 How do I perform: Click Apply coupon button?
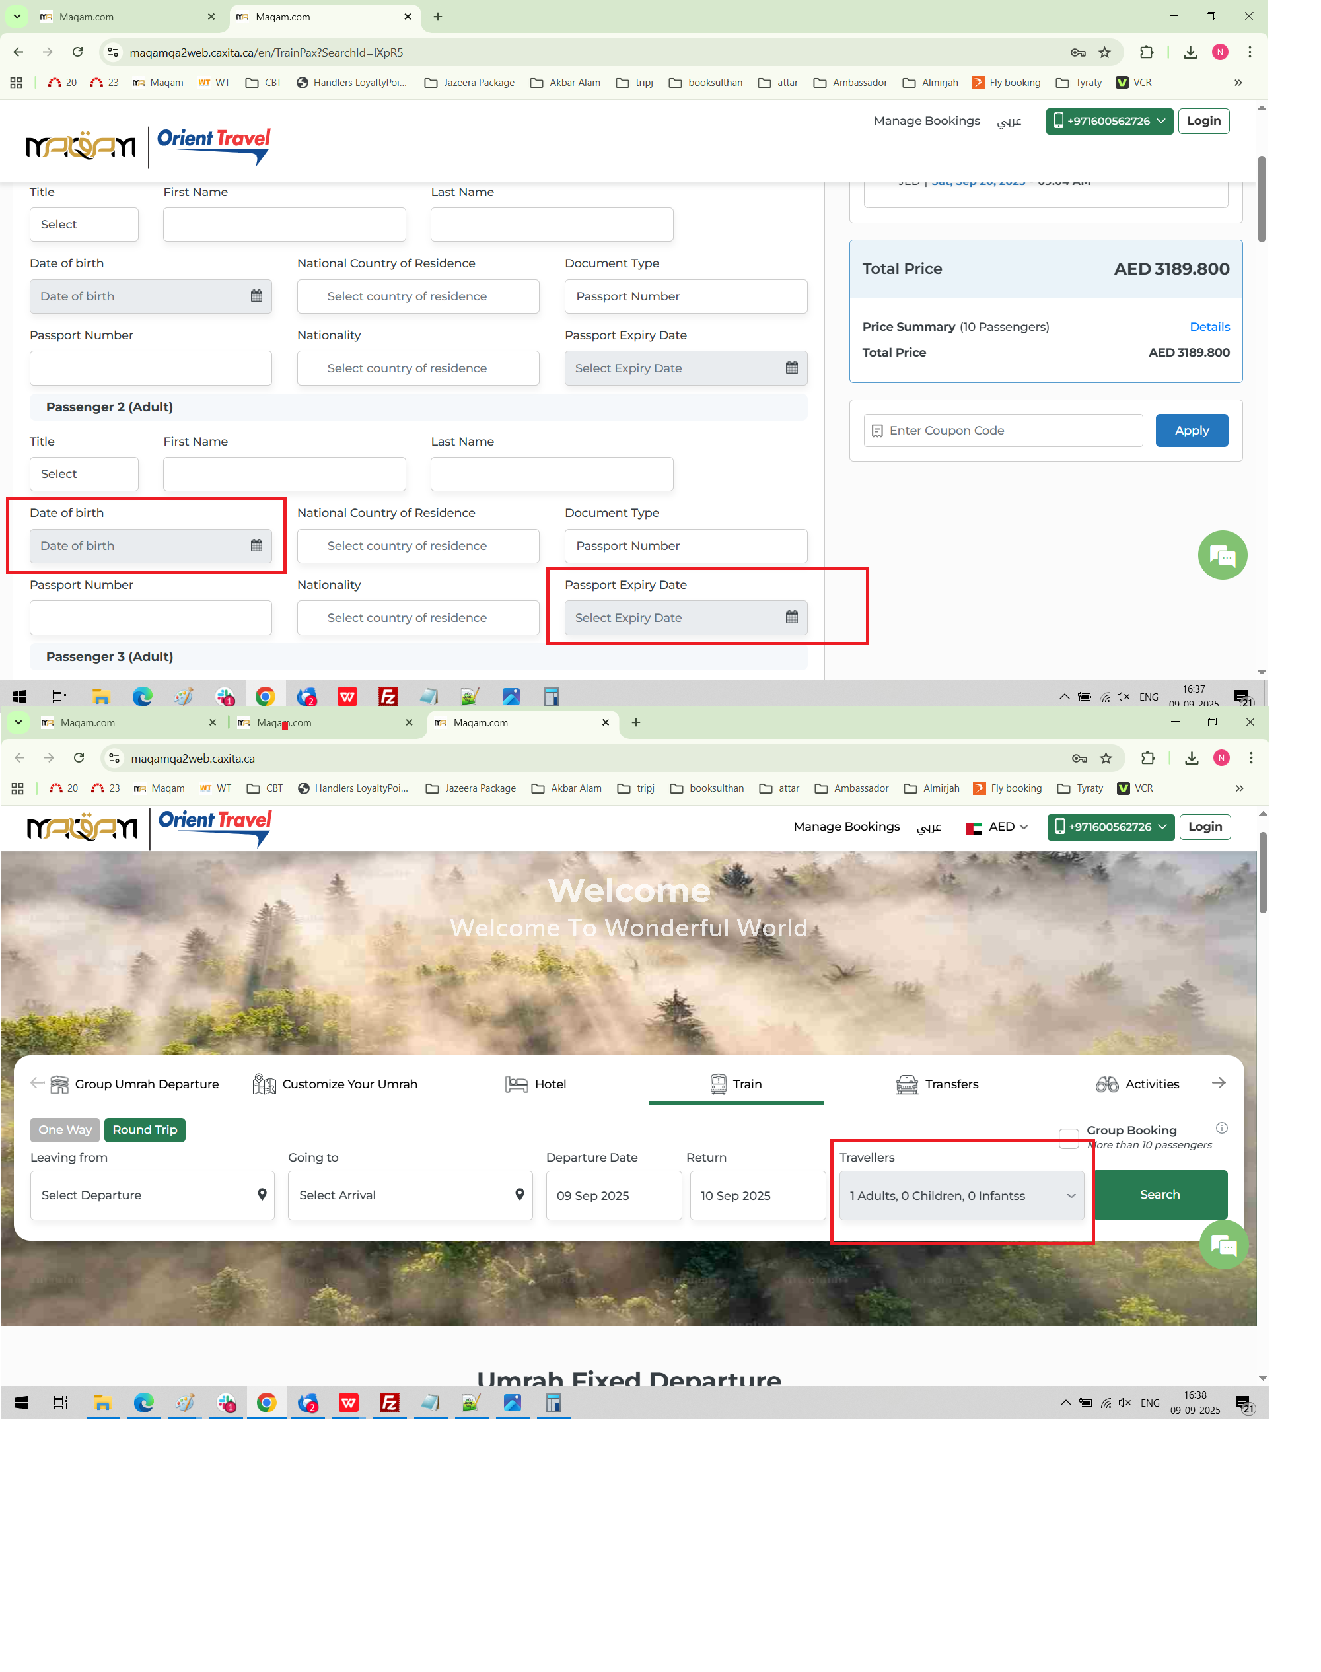[1191, 430]
